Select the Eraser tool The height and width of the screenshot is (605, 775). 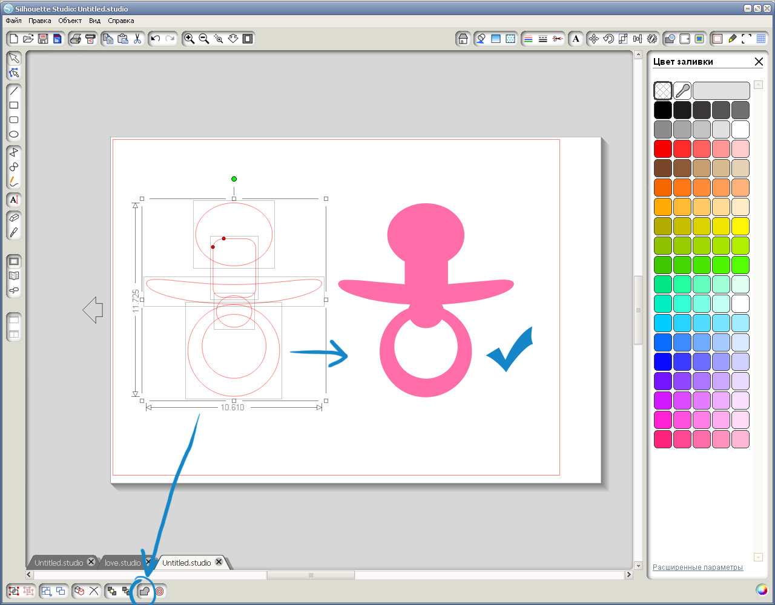[14, 218]
